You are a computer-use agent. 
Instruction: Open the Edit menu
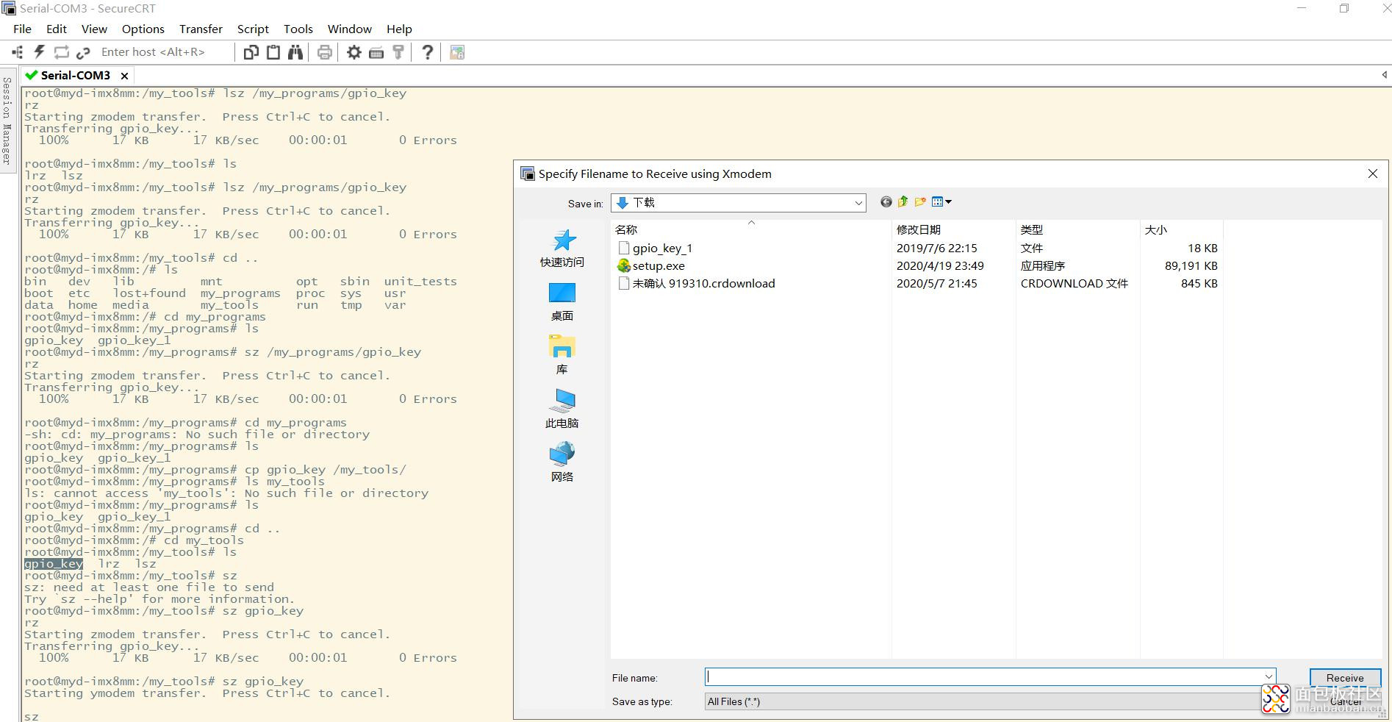click(57, 29)
